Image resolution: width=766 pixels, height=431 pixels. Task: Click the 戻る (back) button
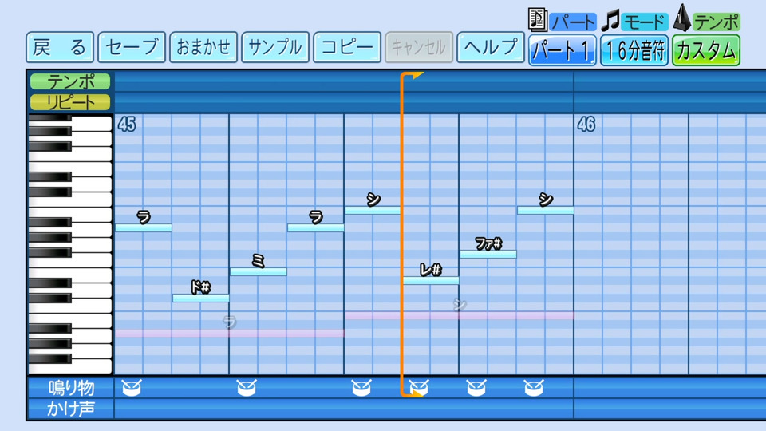[x=60, y=47]
